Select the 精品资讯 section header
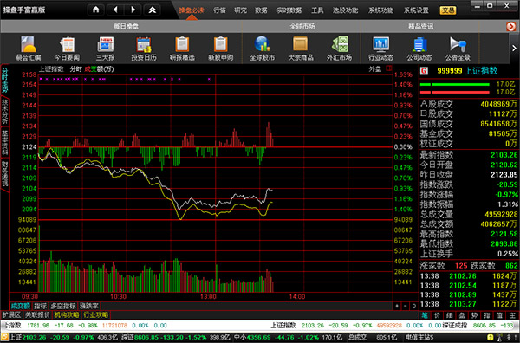 click(x=420, y=26)
